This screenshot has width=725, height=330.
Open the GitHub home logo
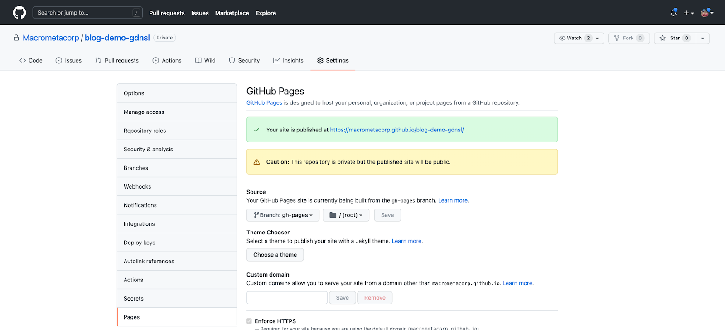[x=19, y=13]
